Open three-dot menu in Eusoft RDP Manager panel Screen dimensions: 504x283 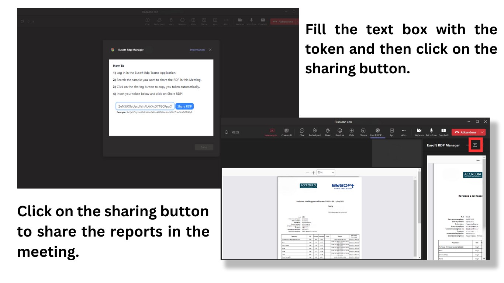click(x=467, y=145)
